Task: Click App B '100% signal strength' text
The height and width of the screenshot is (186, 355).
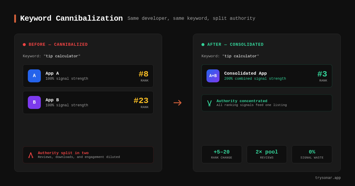Action: click(67, 105)
